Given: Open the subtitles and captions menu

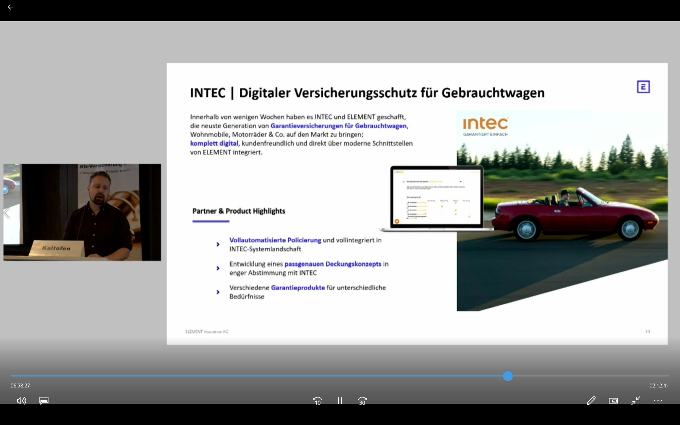Looking at the screenshot, I should 44,401.
